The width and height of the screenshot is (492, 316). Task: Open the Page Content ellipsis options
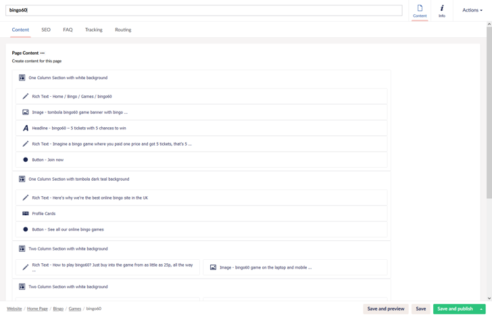pos(43,53)
